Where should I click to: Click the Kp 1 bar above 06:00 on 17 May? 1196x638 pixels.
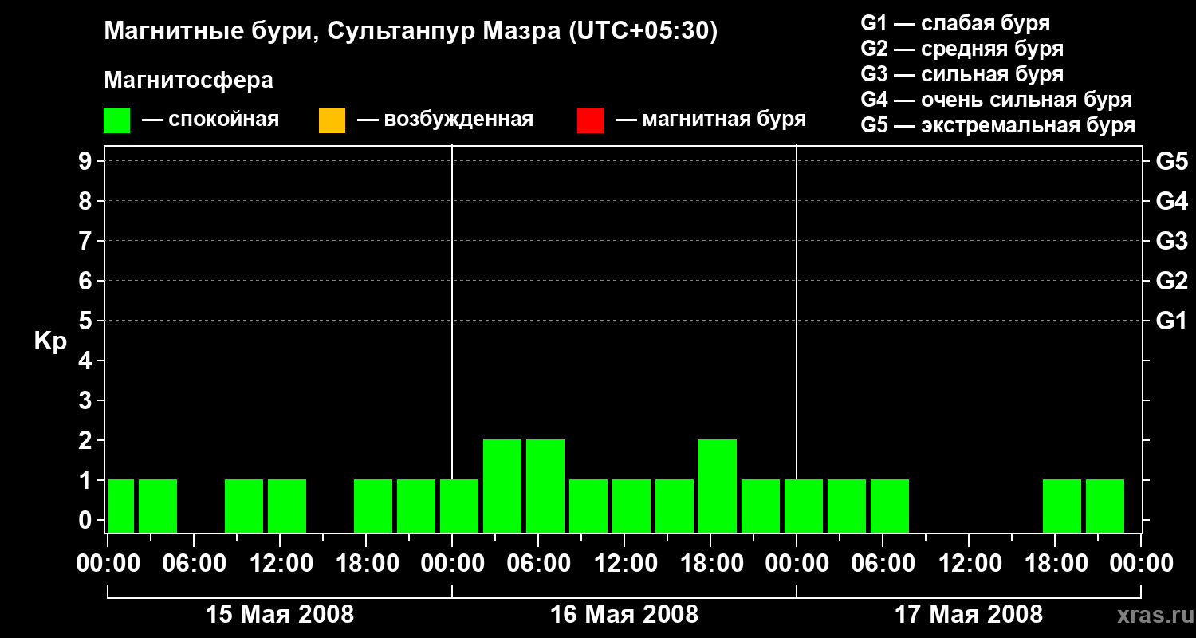click(x=890, y=506)
